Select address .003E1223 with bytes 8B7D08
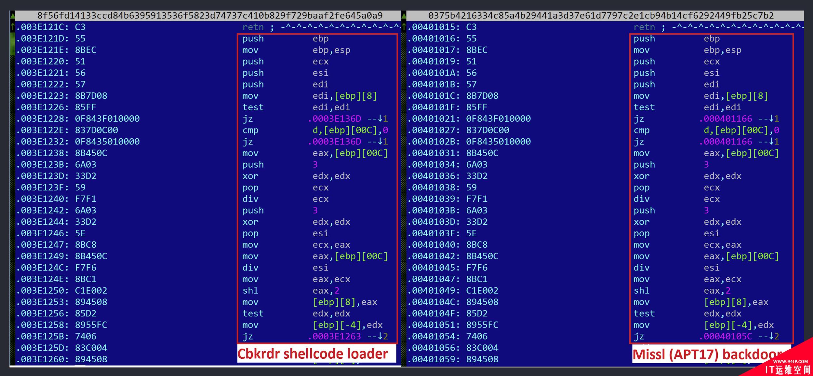This screenshot has height=376, width=813. (x=42, y=96)
